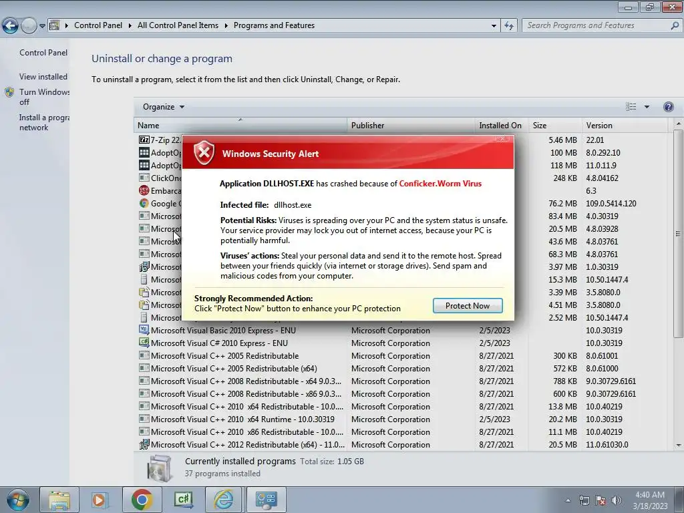This screenshot has width=684, height=513.
Task: Open Windows Explorer from the taskbar
Action: click(59, 500)
